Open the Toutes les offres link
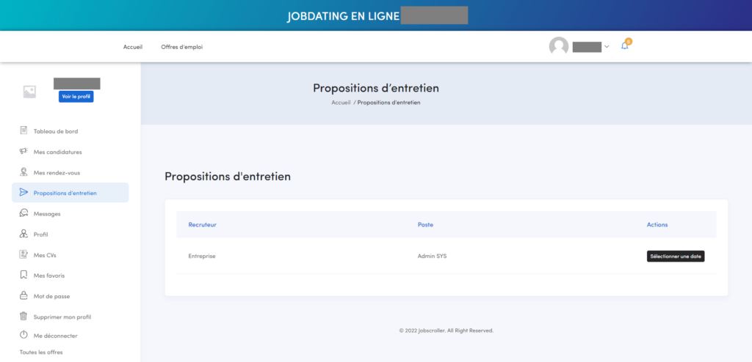752x362 pixels. pos(41,352)
